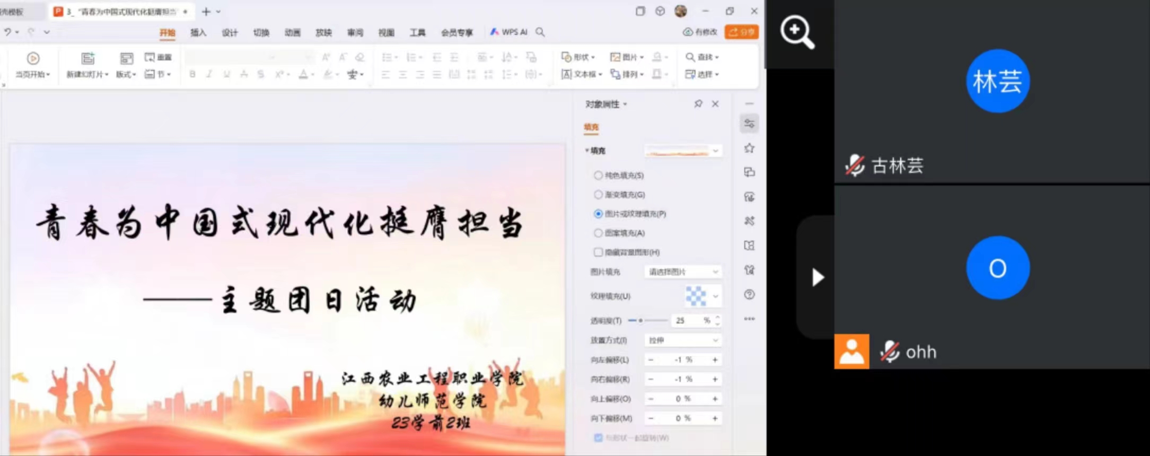Switch to the Insert (插入) ribbon tab
Image resolution: width=1150 pixels, height=456 pixels.
[x=198, y=33]
